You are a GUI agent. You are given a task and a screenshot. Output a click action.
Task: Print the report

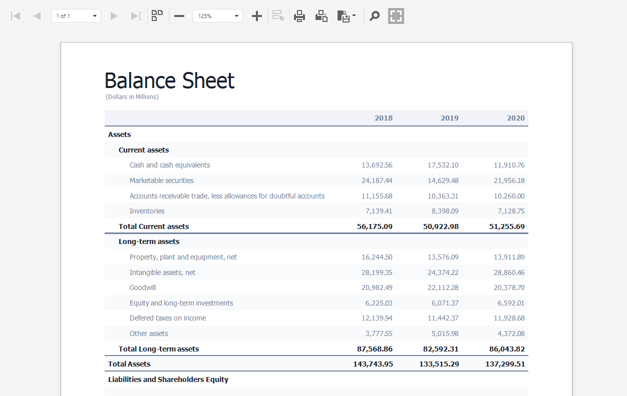pos(299,16)
